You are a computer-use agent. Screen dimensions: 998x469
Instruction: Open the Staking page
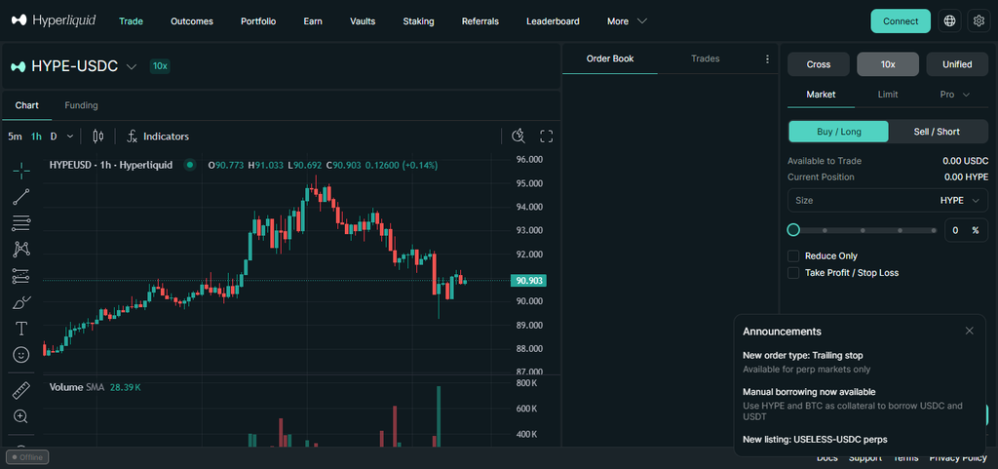click(418, 21)
